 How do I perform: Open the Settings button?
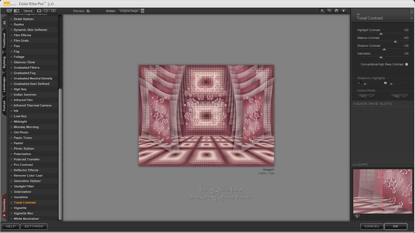pos(33,226)
